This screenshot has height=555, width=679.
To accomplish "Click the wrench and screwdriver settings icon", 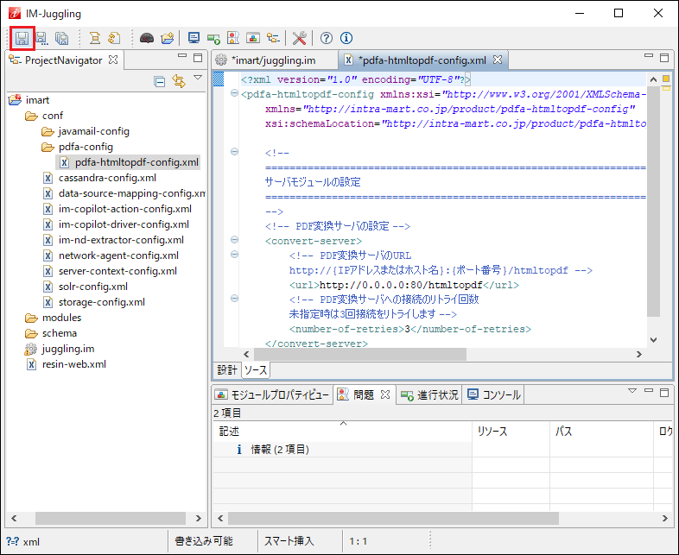I will [x=300, y=38].
